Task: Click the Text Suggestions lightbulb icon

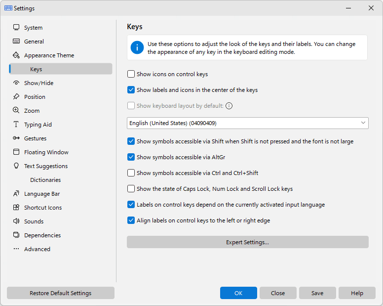Action: [16, 166]
